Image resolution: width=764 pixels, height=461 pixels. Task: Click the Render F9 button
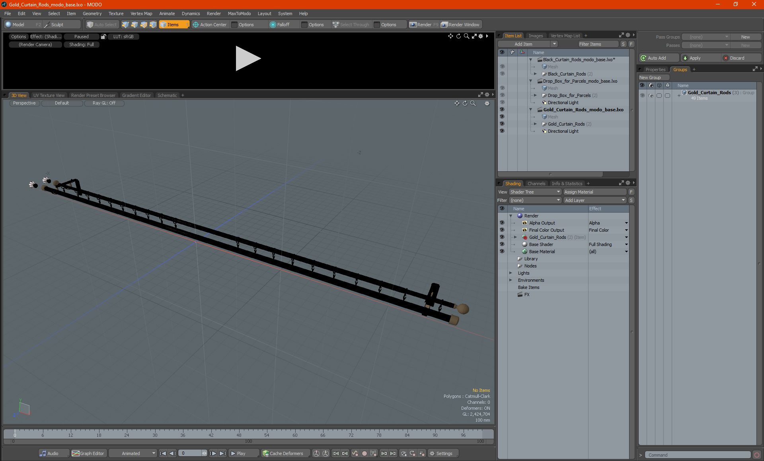click(x=424, y=25)
